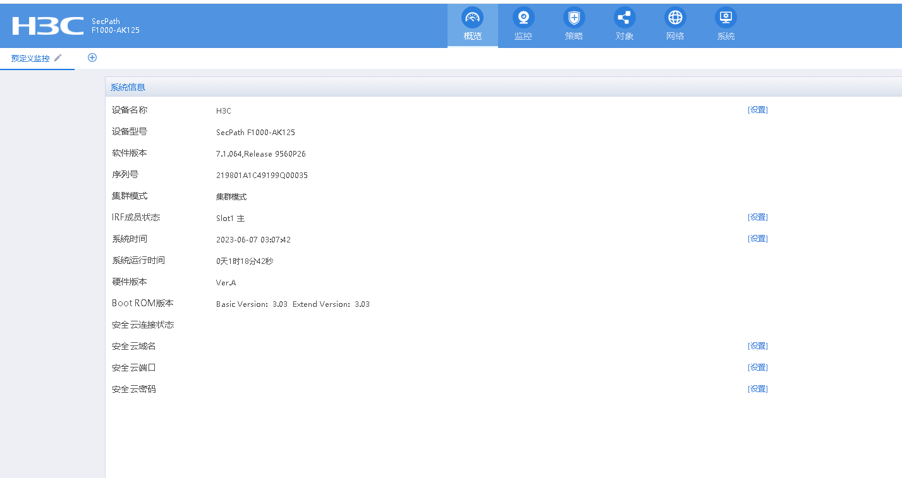Screen dimensions: 902x478
Task: Click 设置 link for IRF成员状态
Action: pos(757,217)
